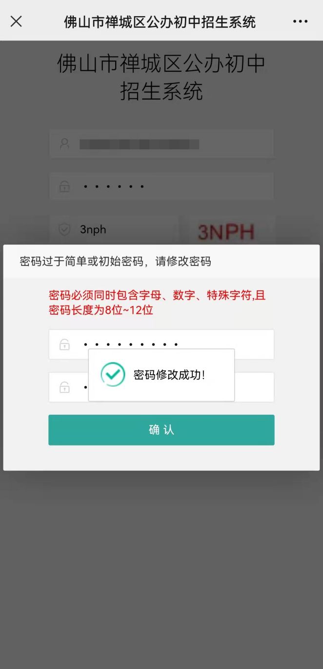Screen dimensions: 323x669
Task: Click the lock icon in confirm password field
Action: tap(64, 387)
